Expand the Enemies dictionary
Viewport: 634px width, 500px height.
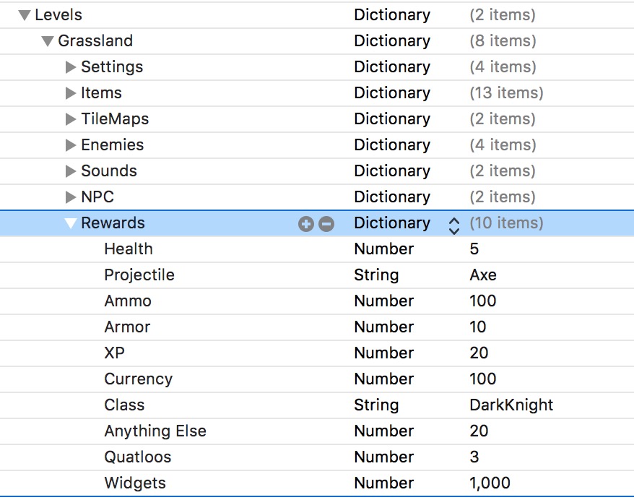click(x=71, y=145)
